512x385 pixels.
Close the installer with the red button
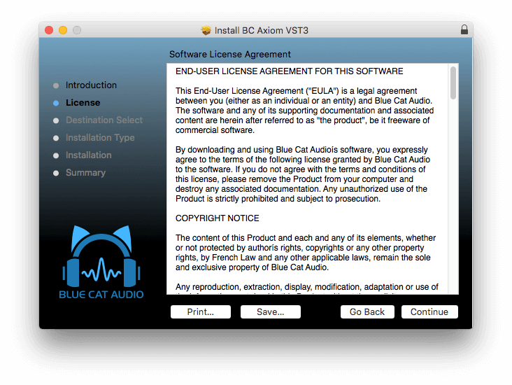click(x=49, y=30)
